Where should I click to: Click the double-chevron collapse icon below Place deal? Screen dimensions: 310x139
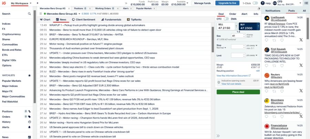[218, 136]
